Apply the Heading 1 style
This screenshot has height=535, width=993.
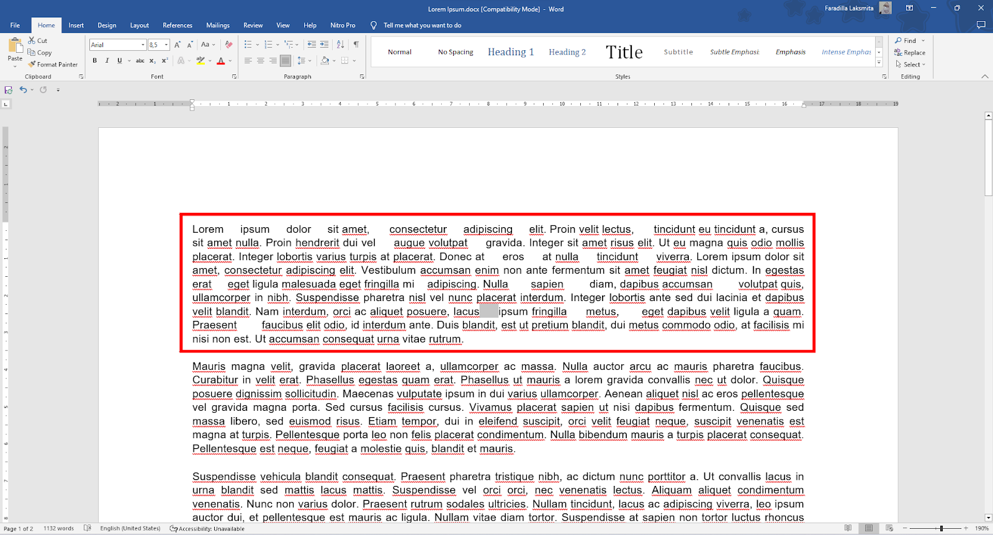[x=511, y=52]
